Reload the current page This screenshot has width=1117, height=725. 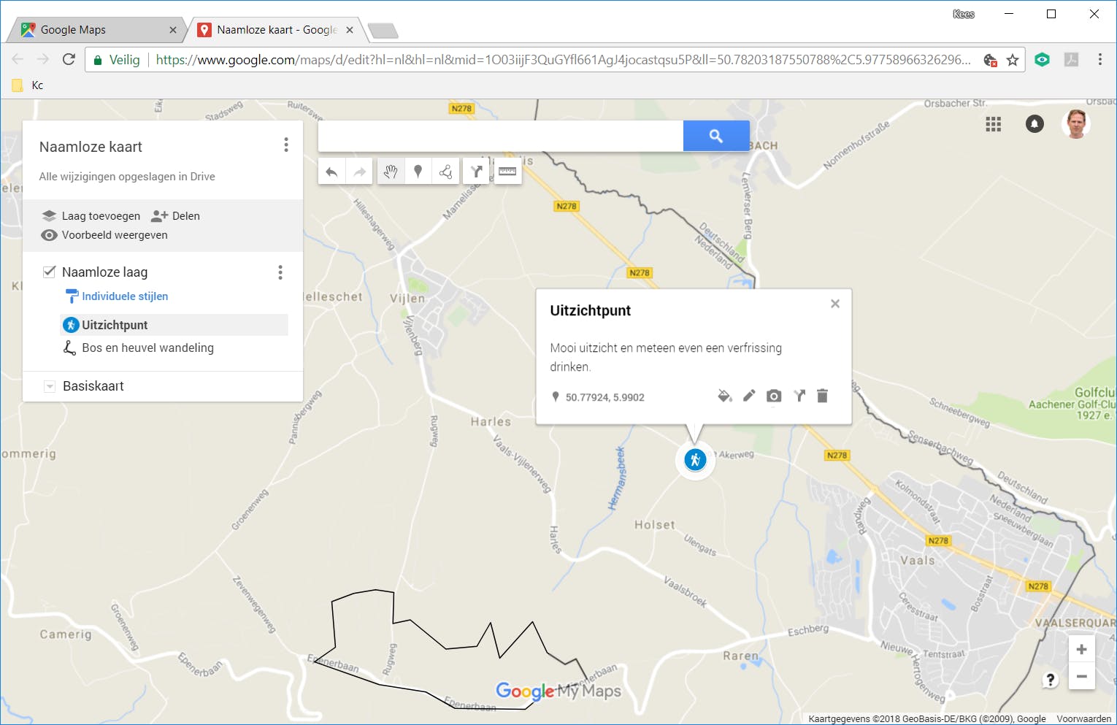tap(69, 59)
